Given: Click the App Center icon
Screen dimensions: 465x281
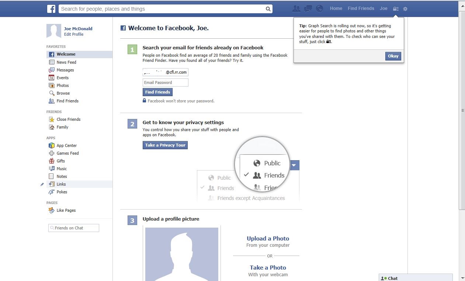Looking at the screenshot, I should coord(52,145).
